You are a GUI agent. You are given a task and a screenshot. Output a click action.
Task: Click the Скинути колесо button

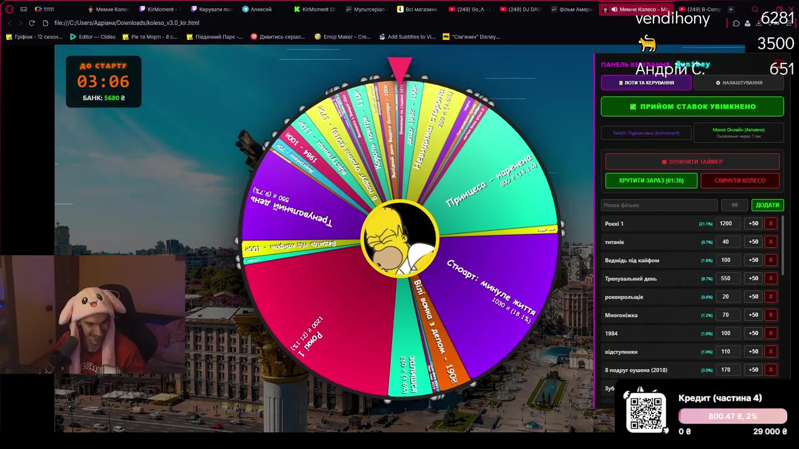coord(740,180)
